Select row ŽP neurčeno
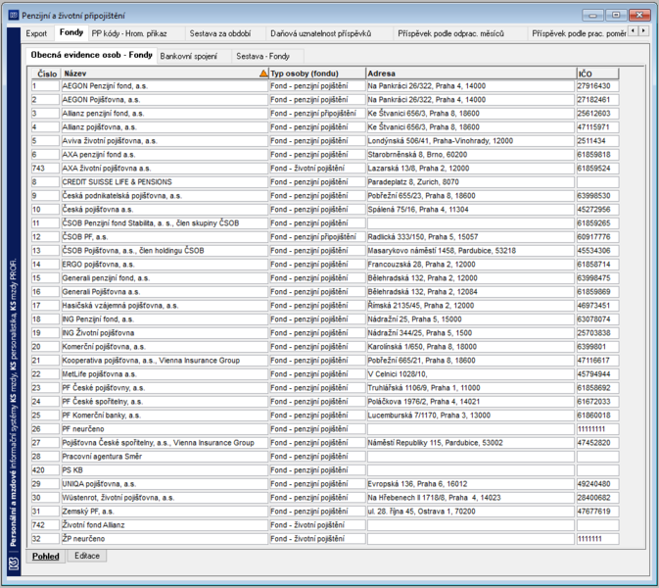The image size is (659, 588). [x=325, y=539]
